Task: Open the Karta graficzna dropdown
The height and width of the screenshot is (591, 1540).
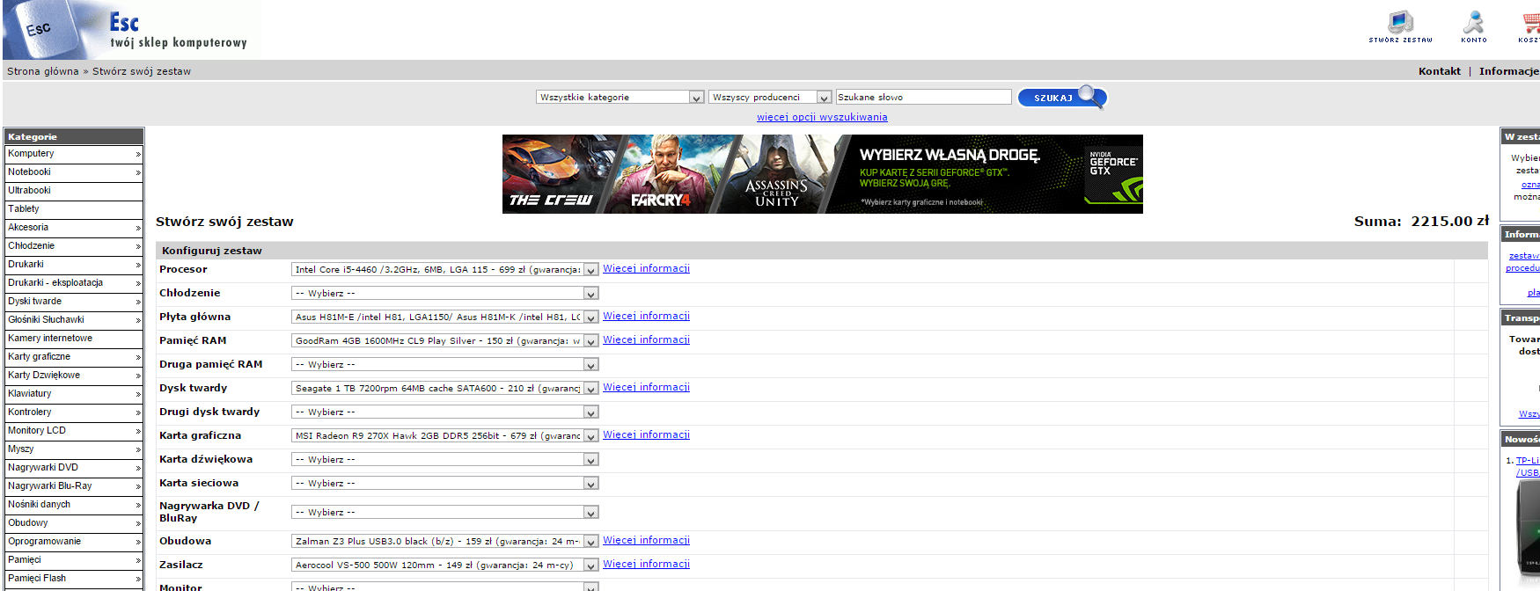Action: click(x=444, y=435)
